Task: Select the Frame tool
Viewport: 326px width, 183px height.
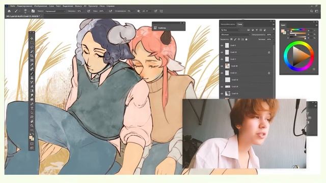Action: (32, 60)
